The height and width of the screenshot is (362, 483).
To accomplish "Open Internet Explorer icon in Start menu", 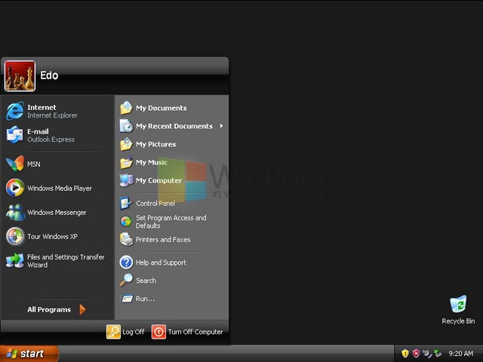I will [x=15, y=111].
